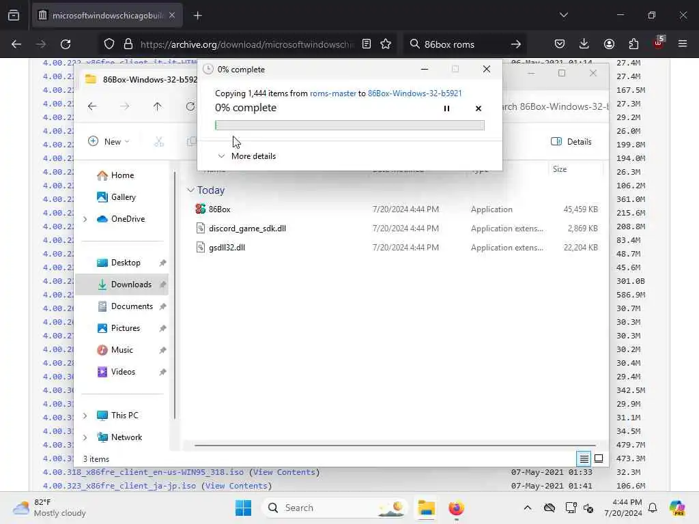The height and width of the screenshot is (524, 699).
Task: Open the Firefox extensions menu
Action: 633,44
